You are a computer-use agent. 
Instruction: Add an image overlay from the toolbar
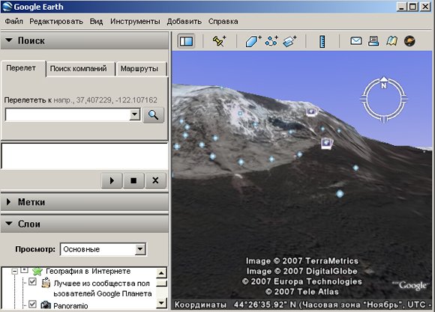point(289,42)
